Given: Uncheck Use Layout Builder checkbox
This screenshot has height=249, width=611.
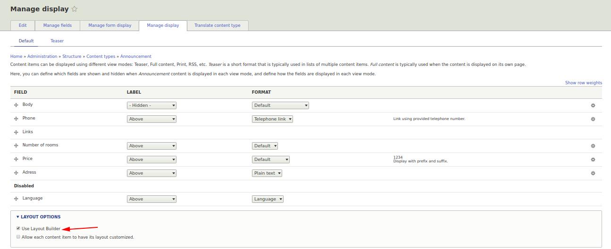Looking at the screenshot, I should tap(18, 228).
